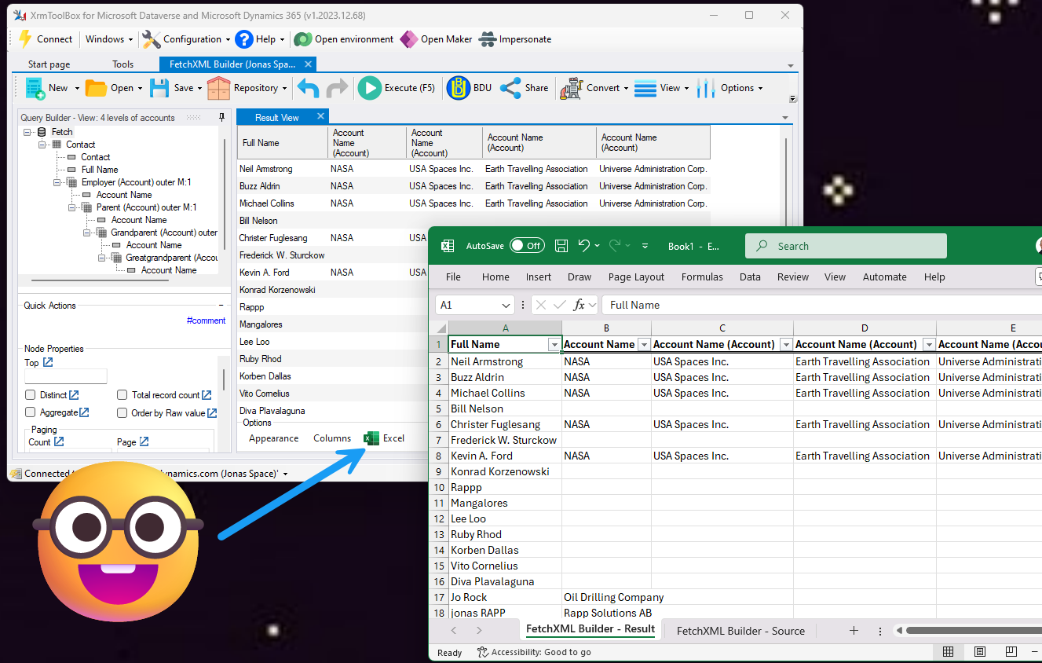Click the Excel formula bar showing Full Name

pyautogui.click(x=821, y=305)
